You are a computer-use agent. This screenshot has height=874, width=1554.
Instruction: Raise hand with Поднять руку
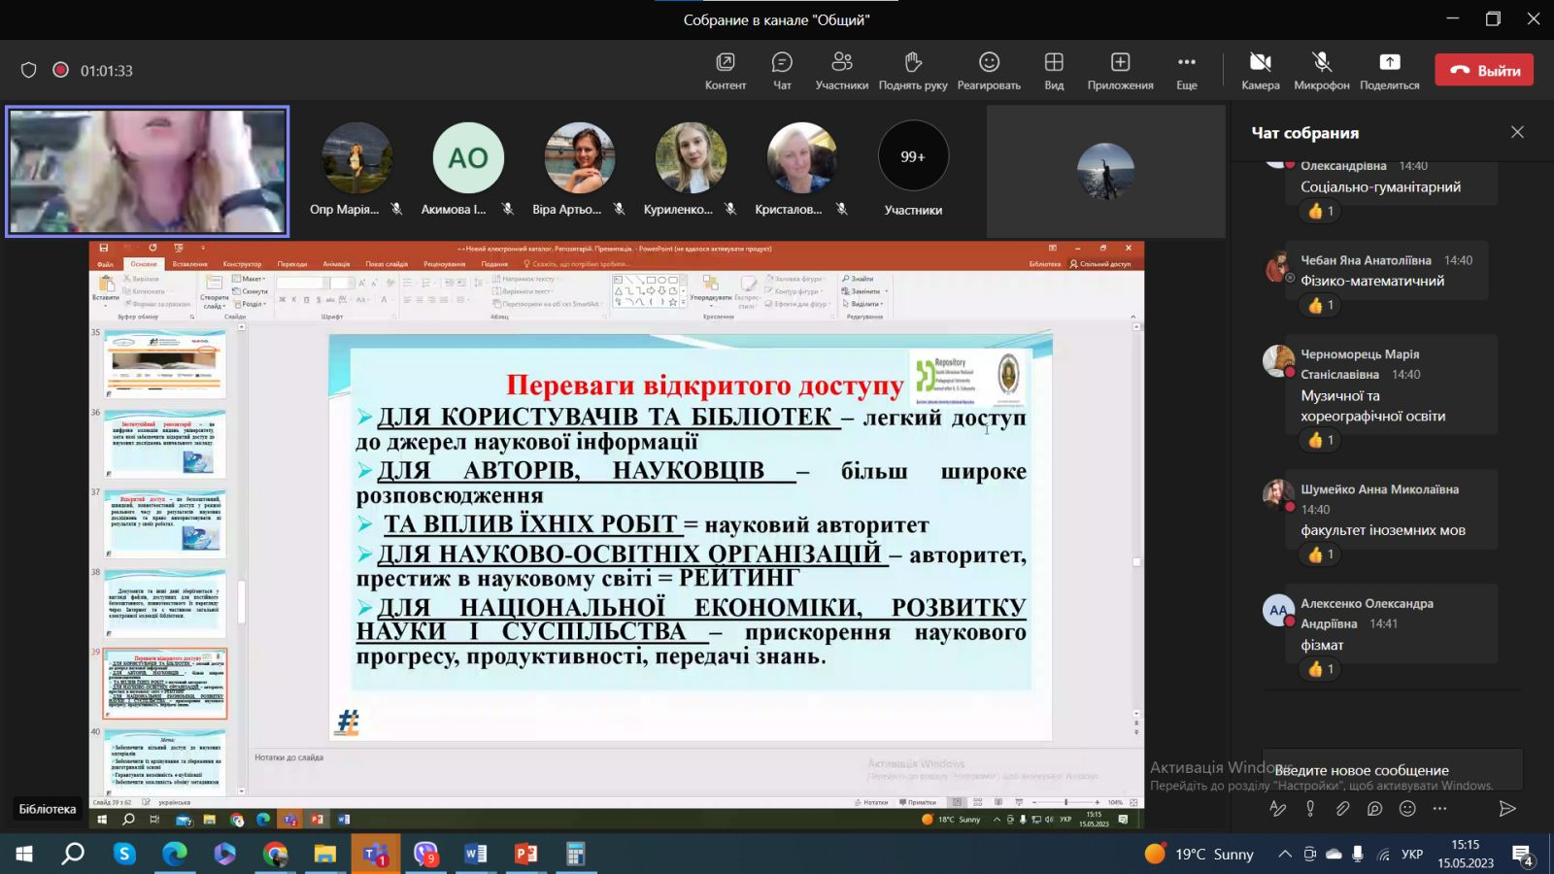[x=912, y=63]
